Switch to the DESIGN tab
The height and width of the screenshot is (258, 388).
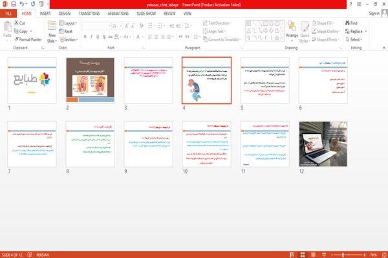coord(64,14)
